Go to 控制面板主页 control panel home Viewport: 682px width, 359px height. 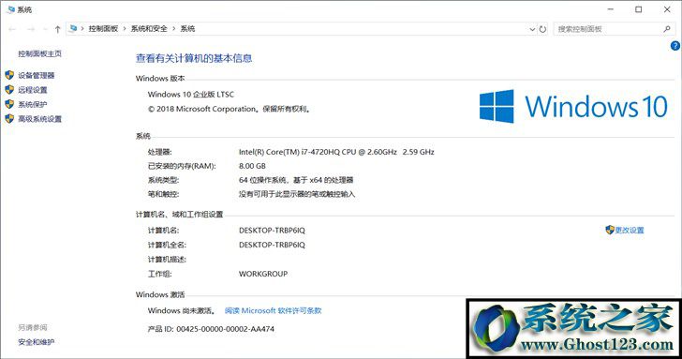(x=39, y=53)
